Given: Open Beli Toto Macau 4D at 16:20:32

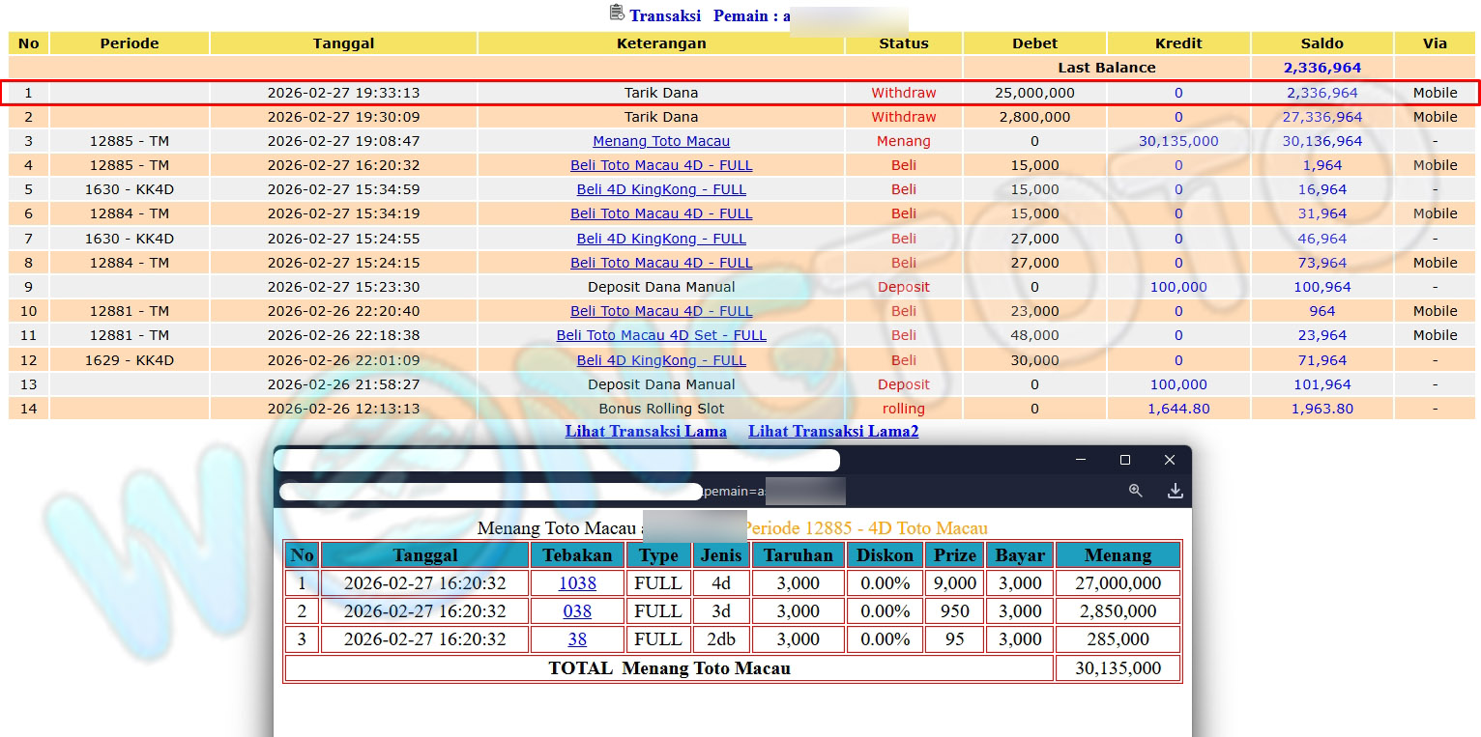Looking at the screenshot, I should tap(661, 165).
